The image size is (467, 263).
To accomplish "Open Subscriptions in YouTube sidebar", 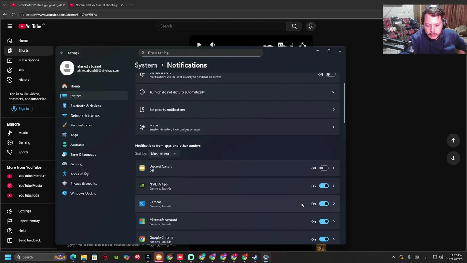I will pos(28,60).
